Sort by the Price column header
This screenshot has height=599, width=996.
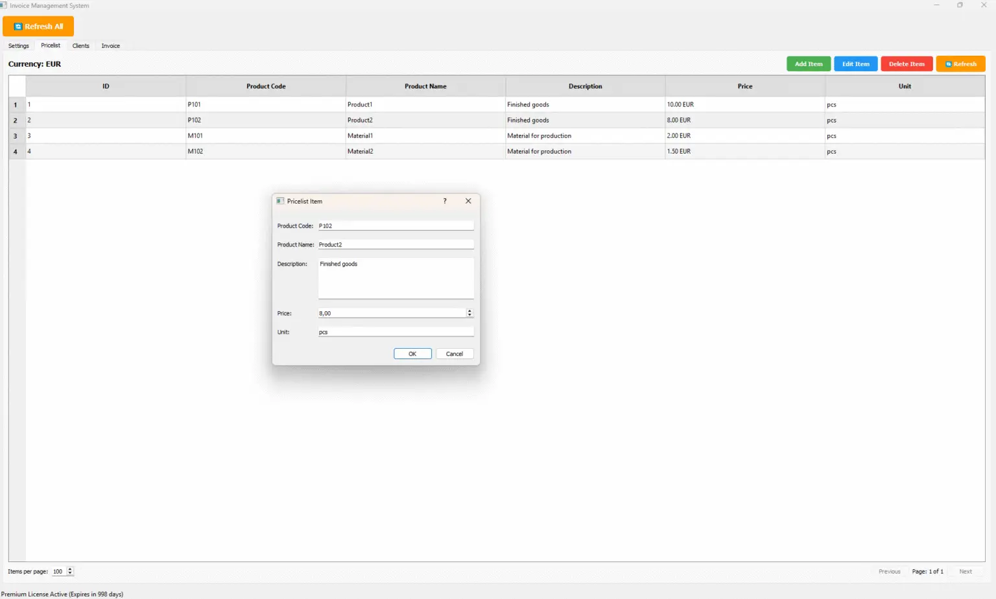(x=744, y=86)
